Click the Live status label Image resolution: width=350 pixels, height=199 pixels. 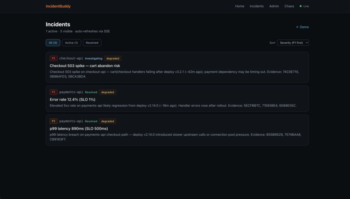point(306,6)
